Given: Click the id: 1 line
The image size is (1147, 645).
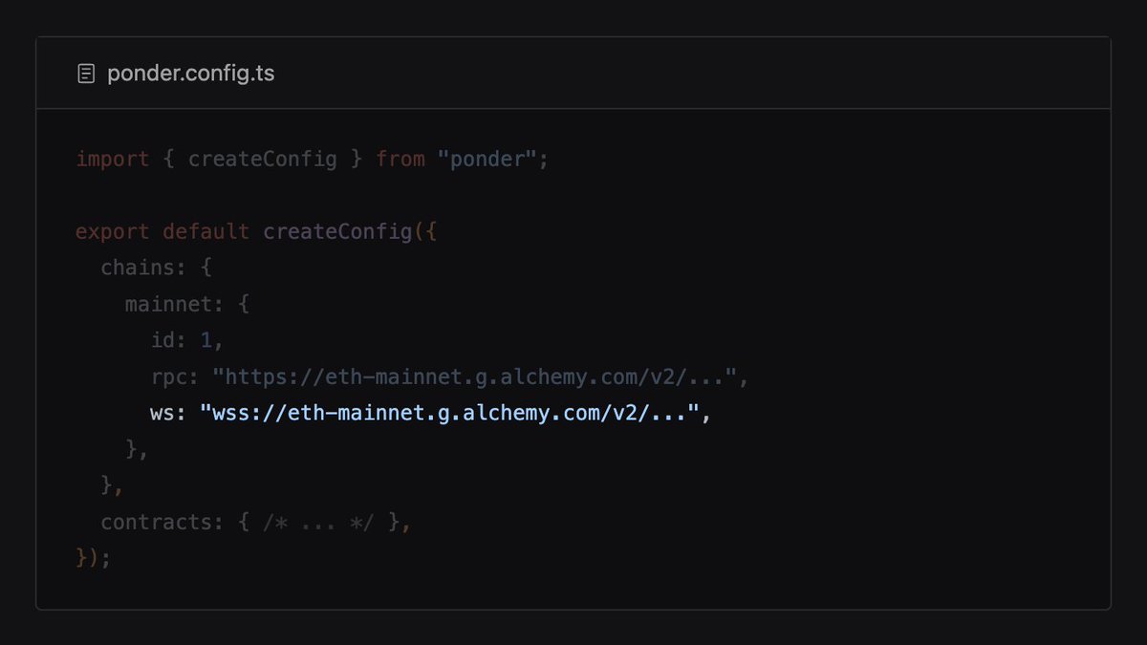Looking at the screenshot, I should pyautogui.click(x=186, y=340).
